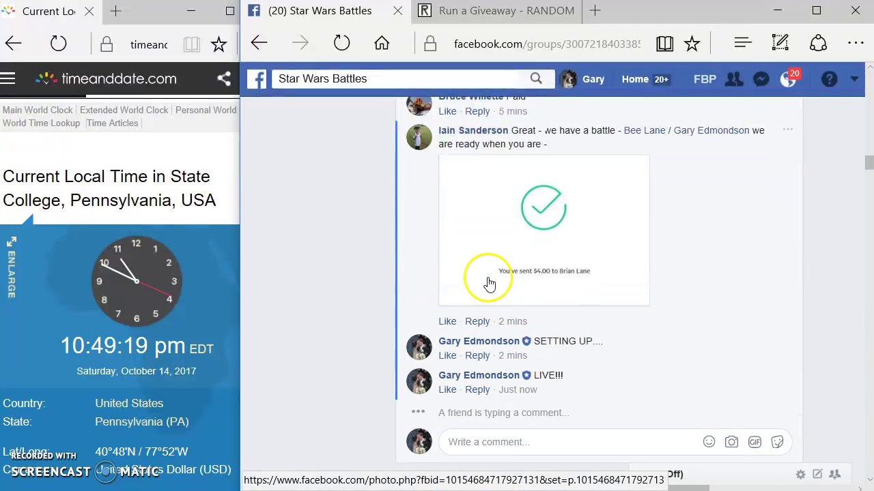Open the Gary Edmondson mention in Iain's comment
Screen dimensions: 874x491
pos(711,130)
